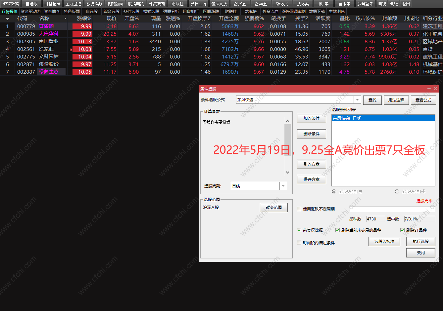Click the 计算参数 scrollbar thumb
Viewport: 443px width, 311px height.
(x=287, y=140)
